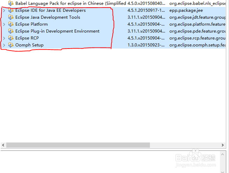The image size is (229, 173).
Task: Click the Eclipse Plug-in Development Environment icon
Action: 11,31
